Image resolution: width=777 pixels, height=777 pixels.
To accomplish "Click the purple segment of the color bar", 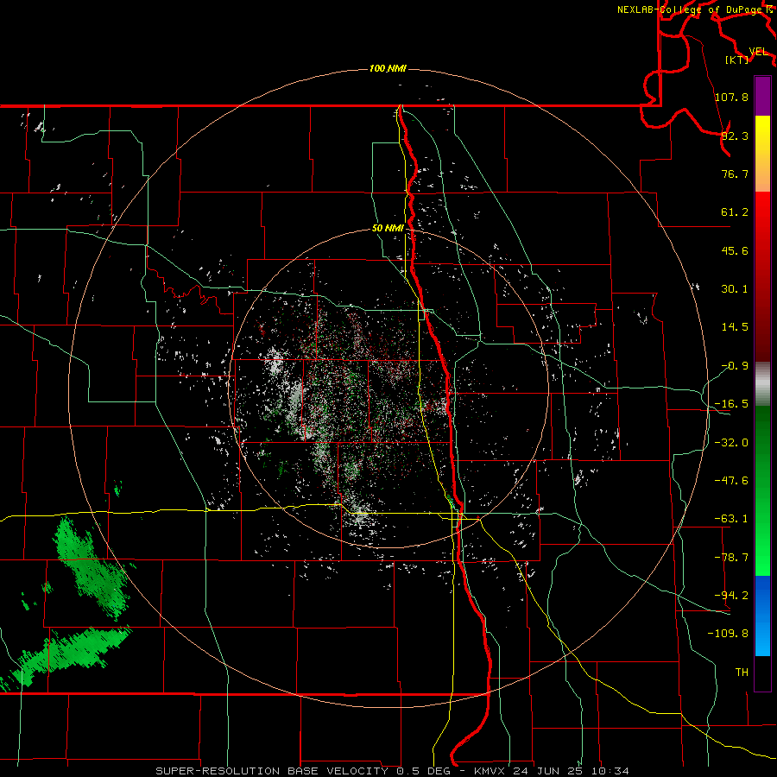I will 762,96.
